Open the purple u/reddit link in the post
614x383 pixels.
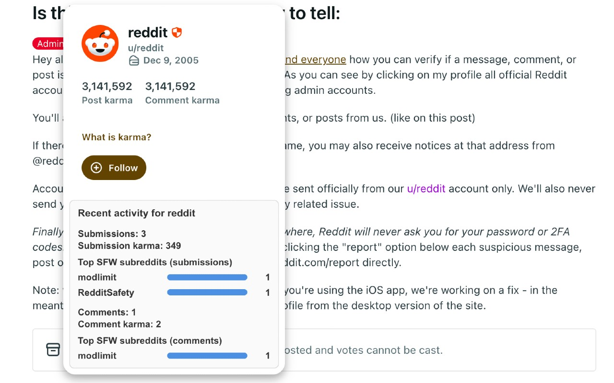pyautogui.click(x=426, y=189)
